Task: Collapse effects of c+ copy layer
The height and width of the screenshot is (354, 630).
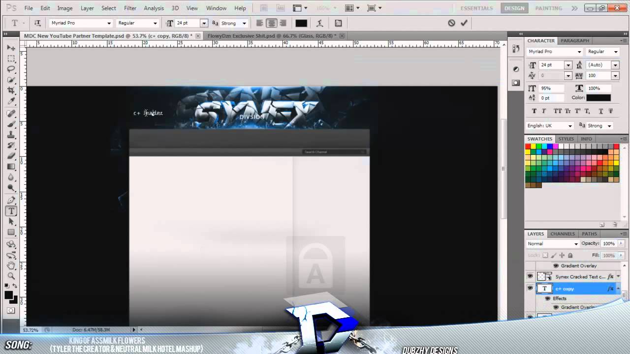Action: tap(618, 289)
